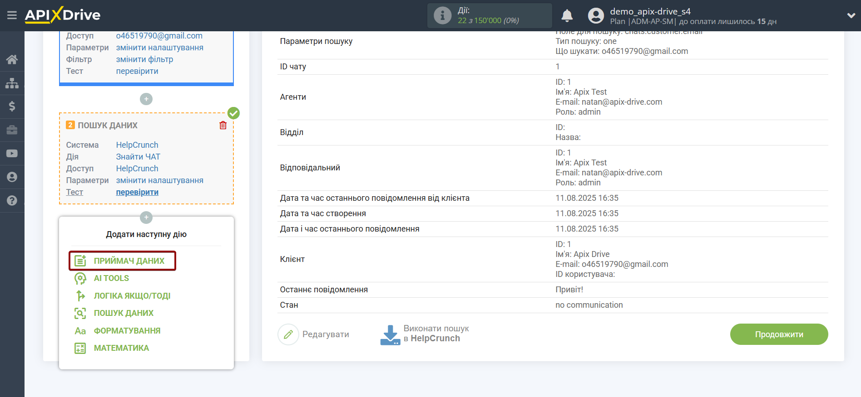Click перевірити in first block

(137, 71)
